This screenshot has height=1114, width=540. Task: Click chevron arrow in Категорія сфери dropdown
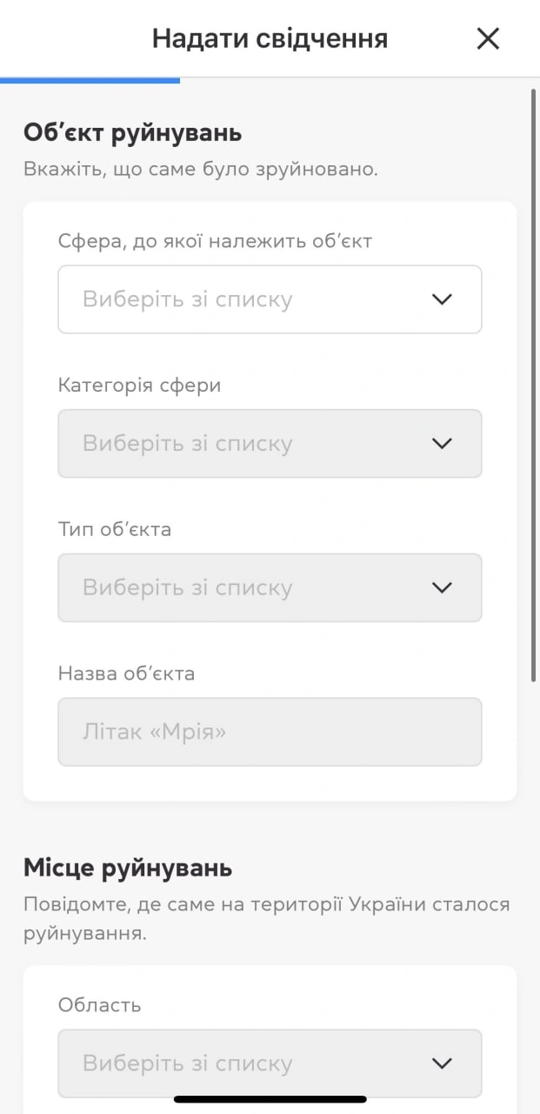pos(442,444)
